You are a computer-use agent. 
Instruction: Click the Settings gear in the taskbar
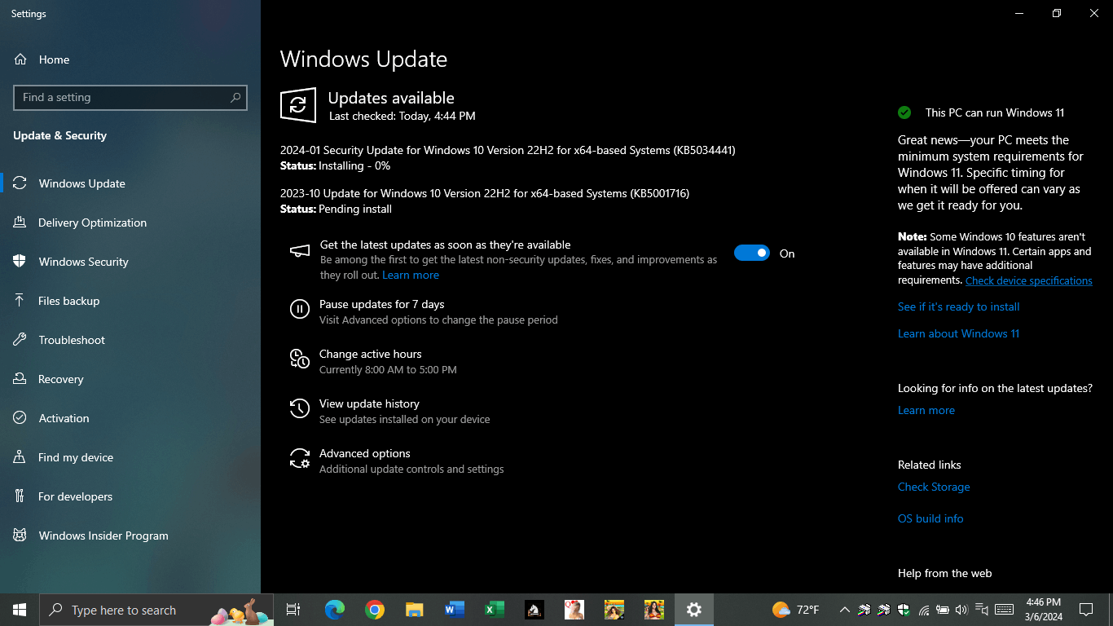click(694, 610)
